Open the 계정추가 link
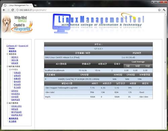The width and height of the screenshot is (168, 131). pos(15,57)
